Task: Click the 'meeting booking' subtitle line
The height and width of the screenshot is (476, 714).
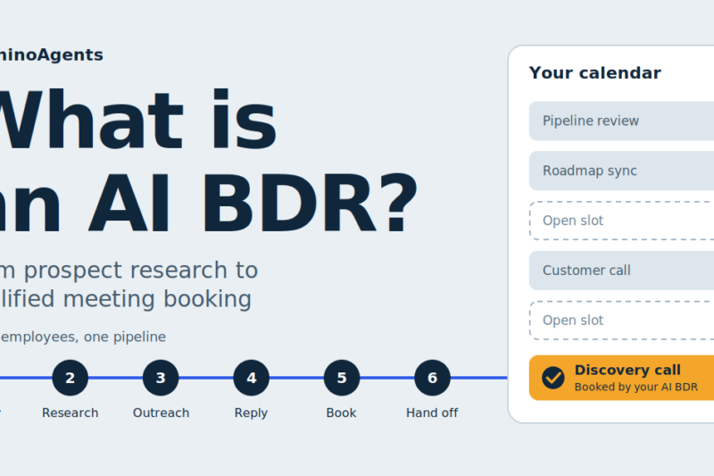Action: point(157,299)
